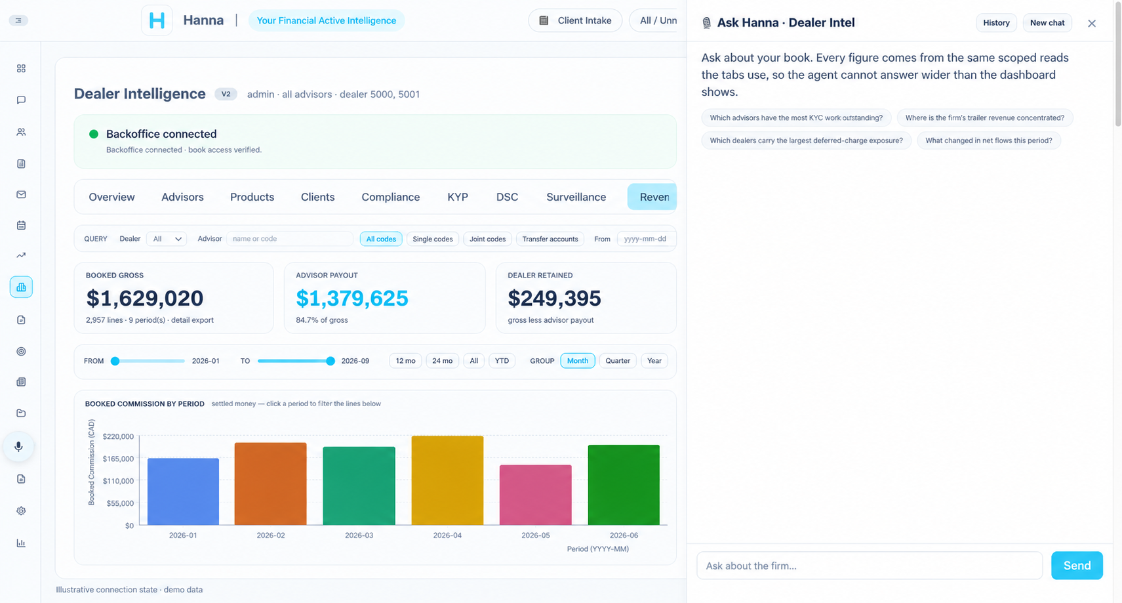
Task: Ask what changed in net flows
Action: pos(989,140)
